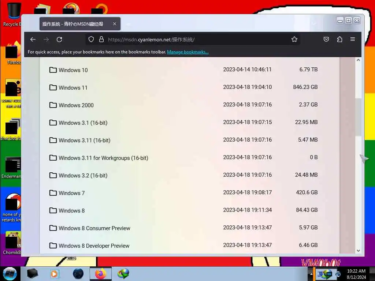Select the Recycle Bin desktop icon

coord(12,14)
